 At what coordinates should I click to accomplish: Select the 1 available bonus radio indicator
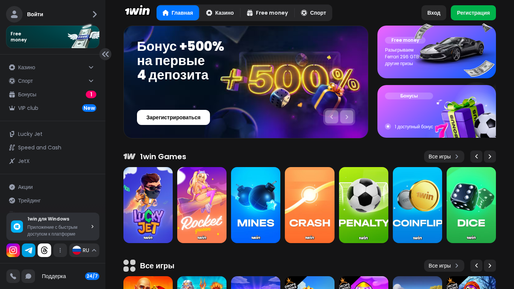(388, 126)
